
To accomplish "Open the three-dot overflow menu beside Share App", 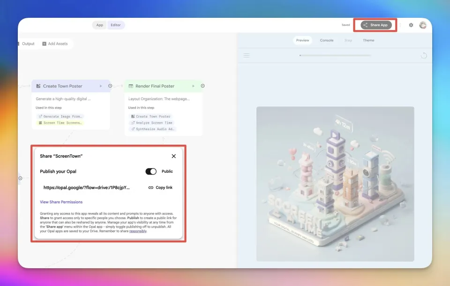I will [x=400, y=25].
